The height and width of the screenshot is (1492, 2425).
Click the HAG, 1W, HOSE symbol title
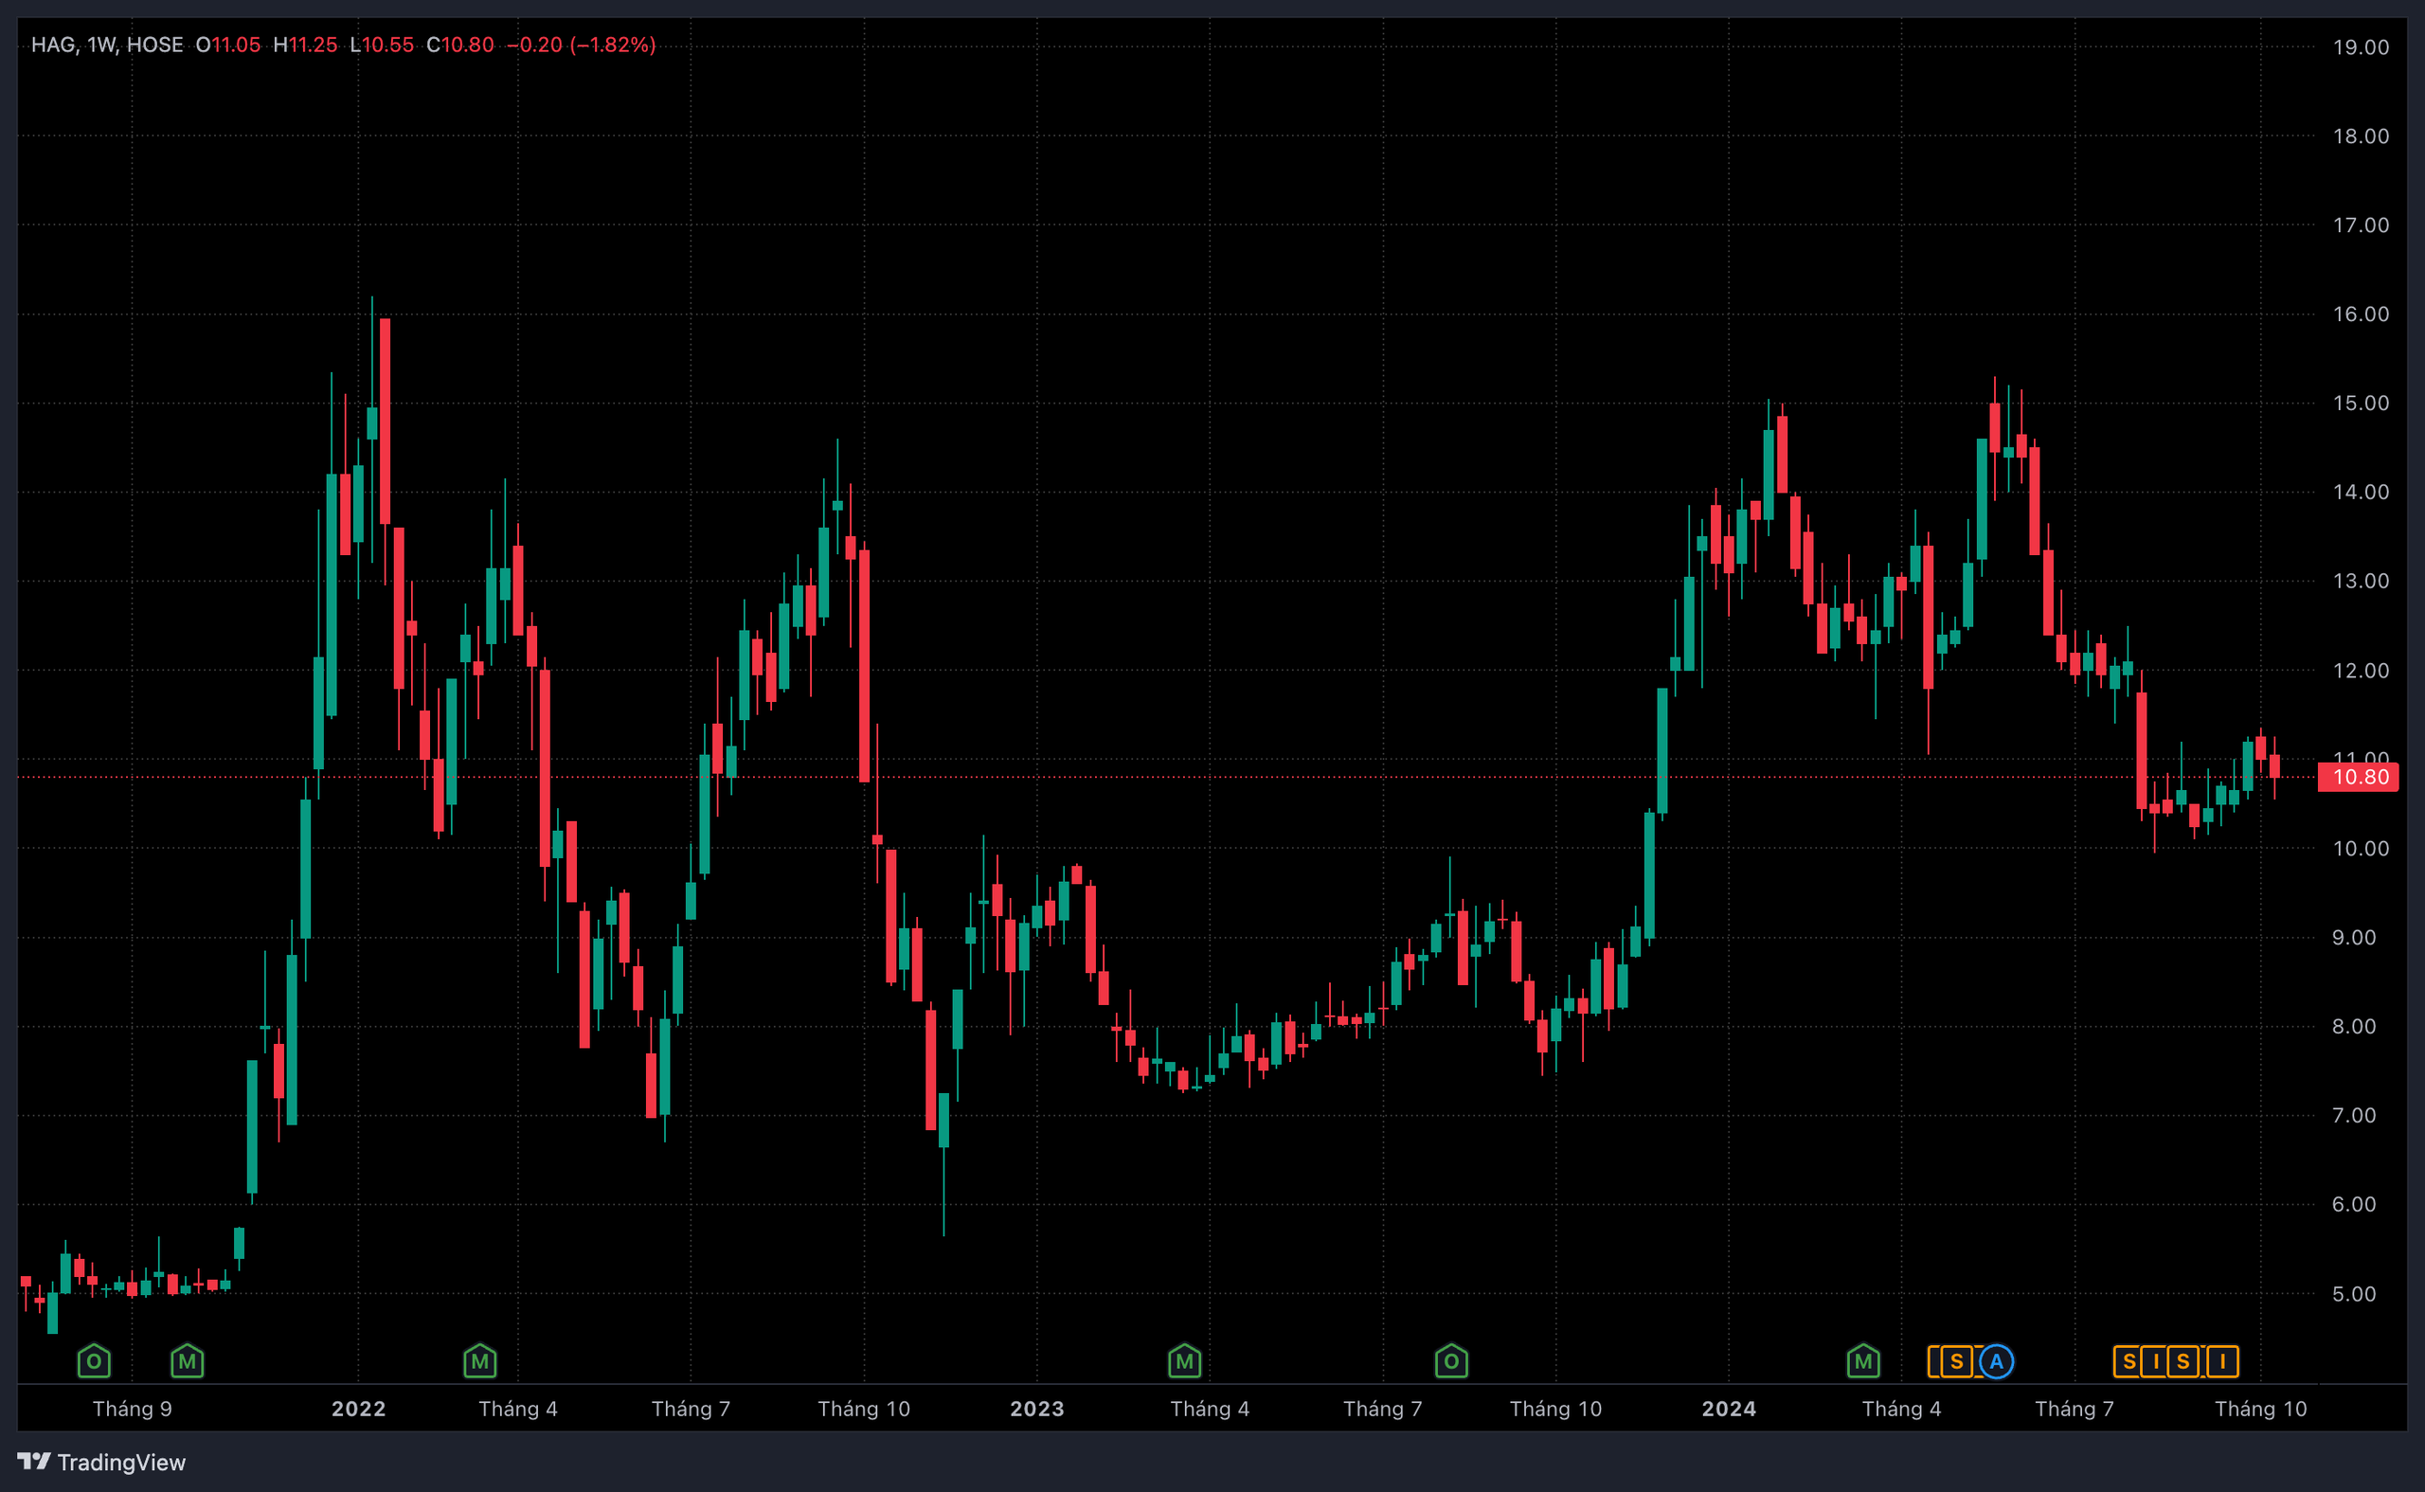tap(106, 45)
